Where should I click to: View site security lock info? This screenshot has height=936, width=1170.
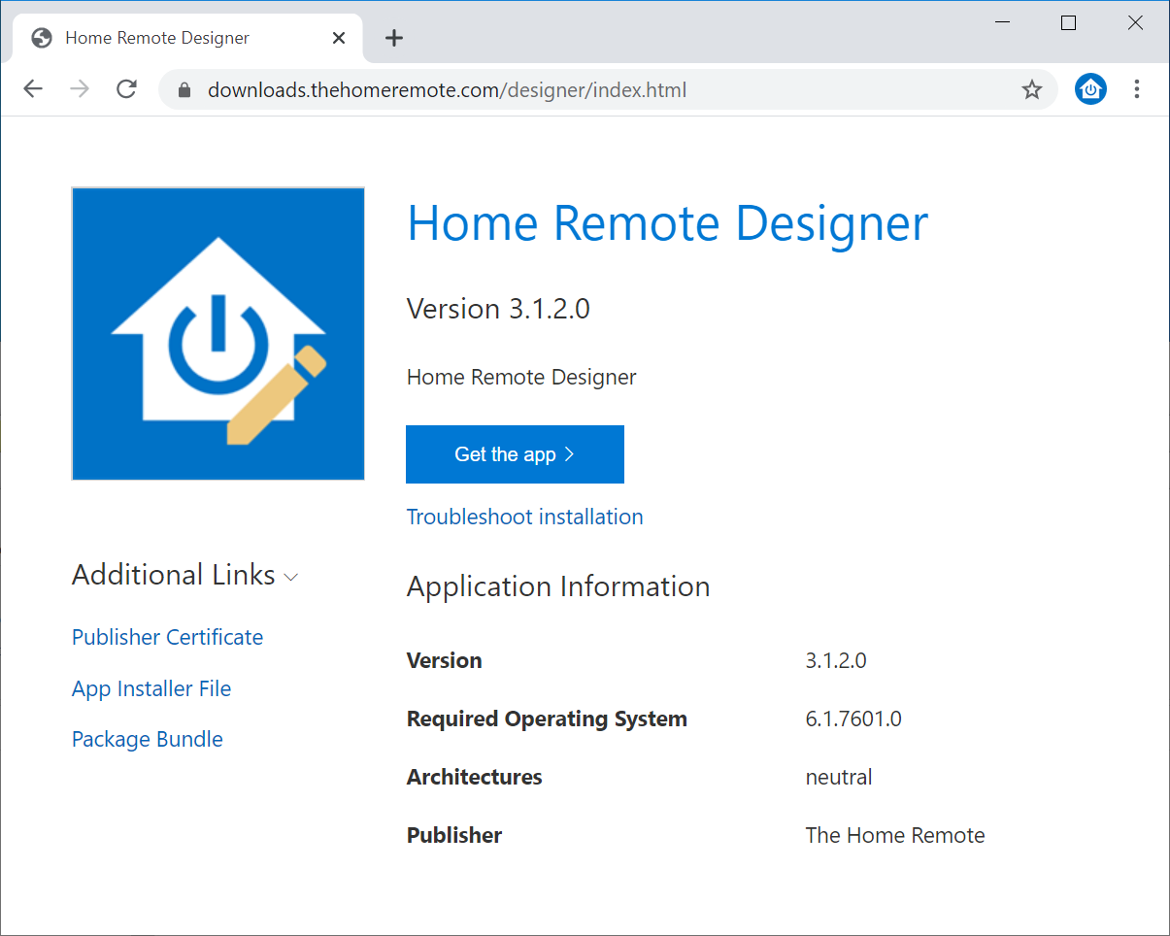(185, 90)
